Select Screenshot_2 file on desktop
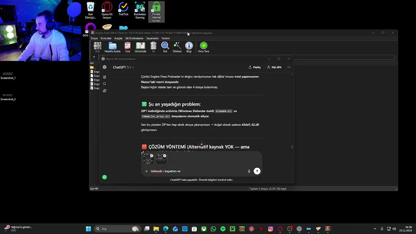Viewport: 416px width, 234px height. click(x=8, y=97)
